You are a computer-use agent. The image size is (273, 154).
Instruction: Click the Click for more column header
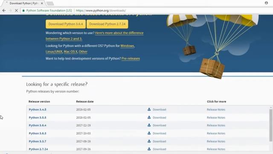coord(216,101)
